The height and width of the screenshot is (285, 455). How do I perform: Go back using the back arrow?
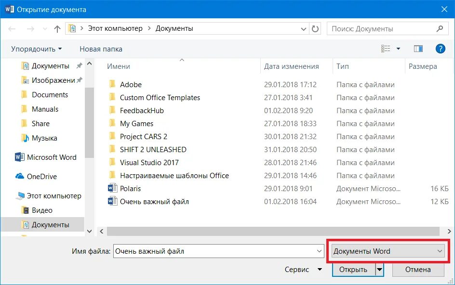12,29
